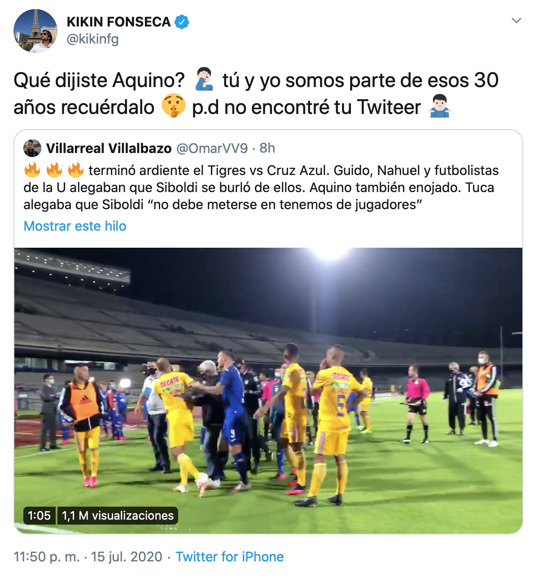534x578 pixels.
Task: Click the @OmarVV9 handle
Action: click(x=212, y=148)
